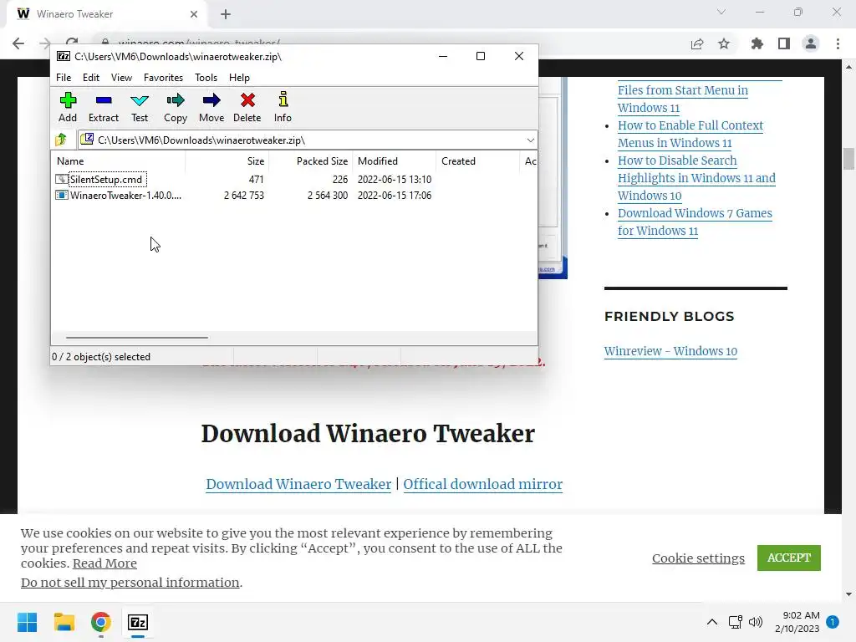The width and height of the screenshot is (856, 642).
Task: Click inside the 7-Zip address path field
Action: click(x=306, y=140)
